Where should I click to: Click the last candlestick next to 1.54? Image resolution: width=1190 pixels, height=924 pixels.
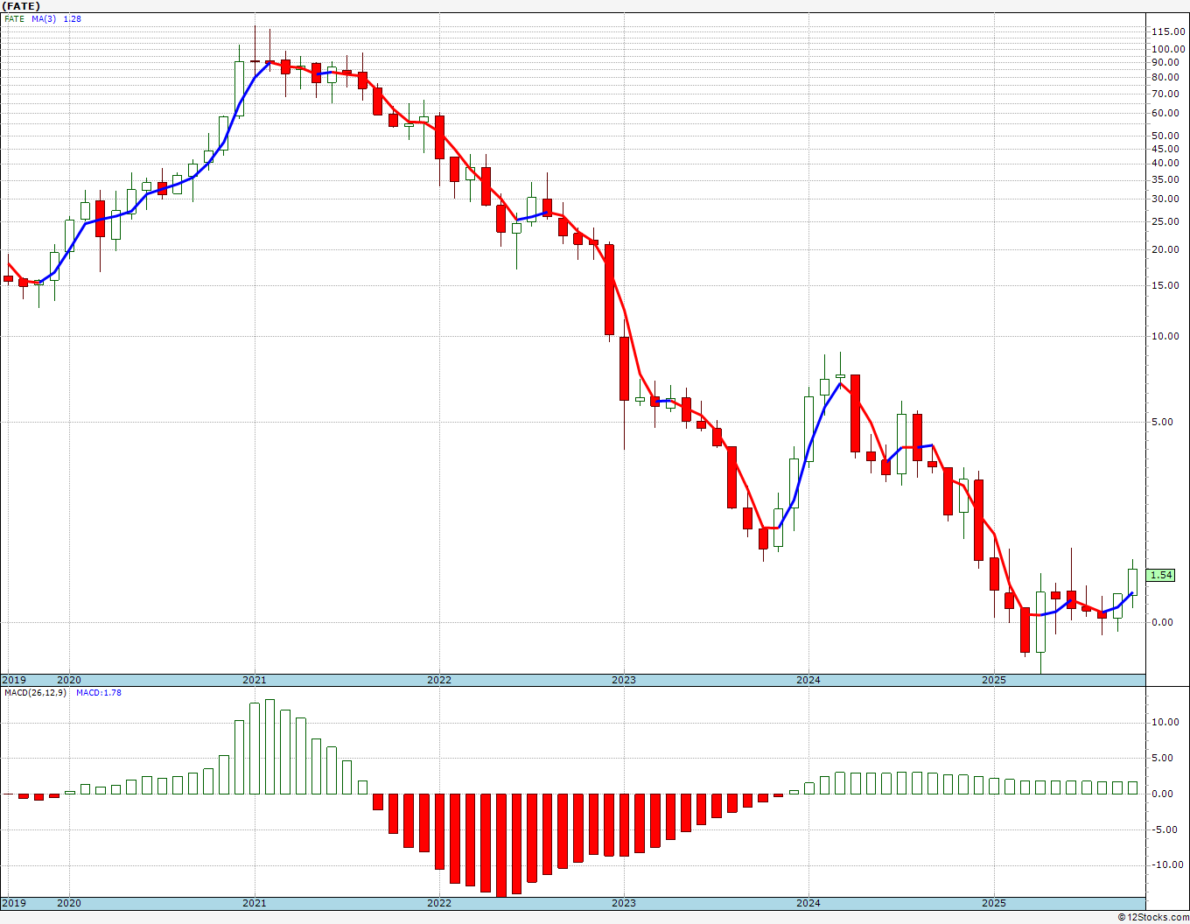(x=1132, y=583)
